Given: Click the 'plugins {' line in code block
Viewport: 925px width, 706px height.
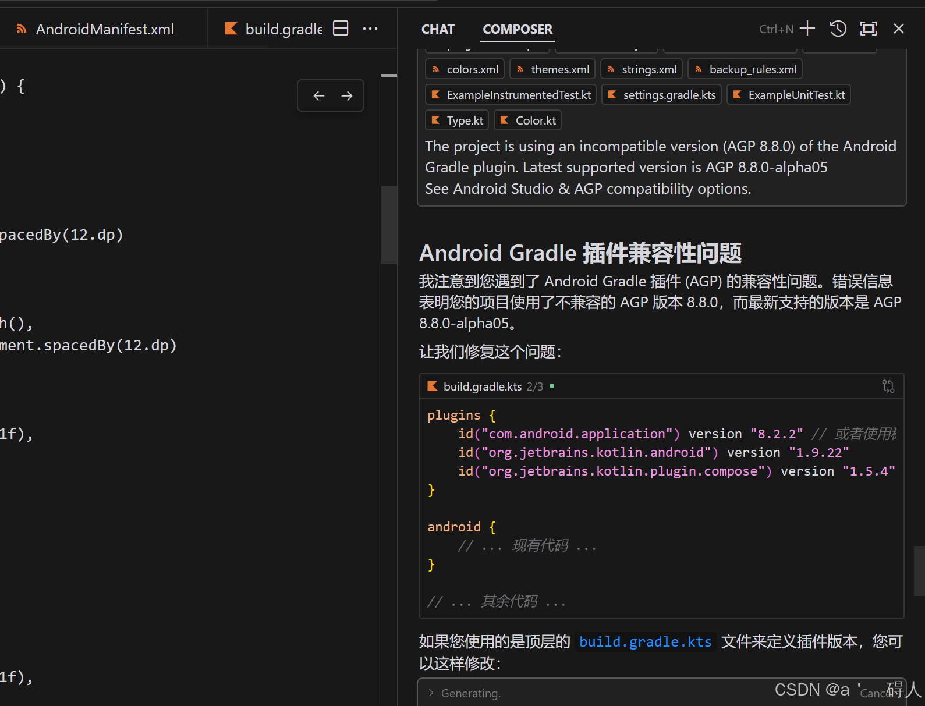Looking at the screenshot, I should pyautogui.click(x=462, y=415).
